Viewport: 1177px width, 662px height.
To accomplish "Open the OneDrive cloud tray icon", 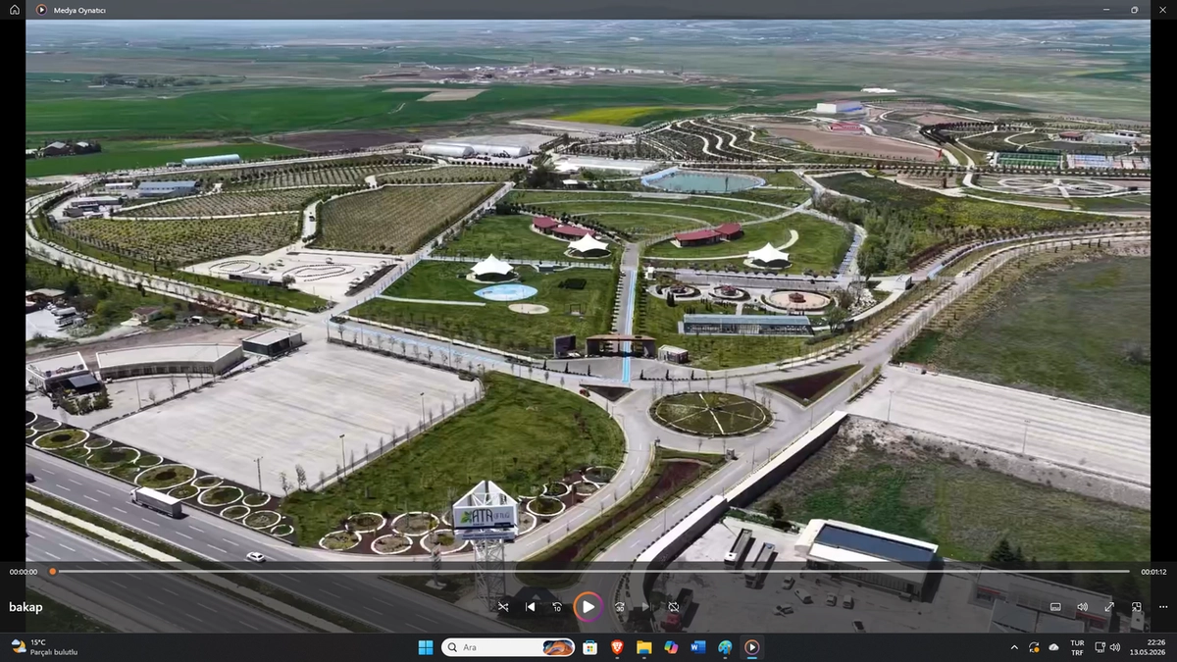I will coord(1053,647).
